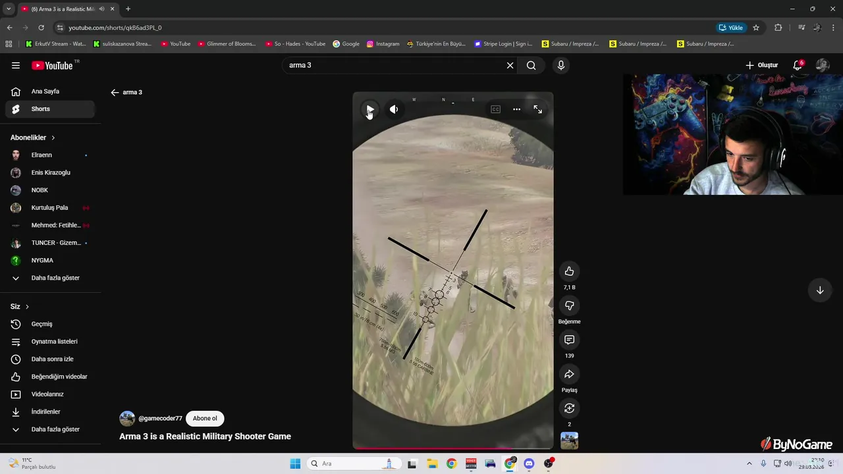Open a new Chrome tab
Viewport: 843px width, 474px height.
128,9
